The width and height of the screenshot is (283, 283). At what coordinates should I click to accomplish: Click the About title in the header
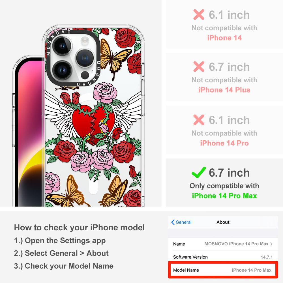pos(223,222)
